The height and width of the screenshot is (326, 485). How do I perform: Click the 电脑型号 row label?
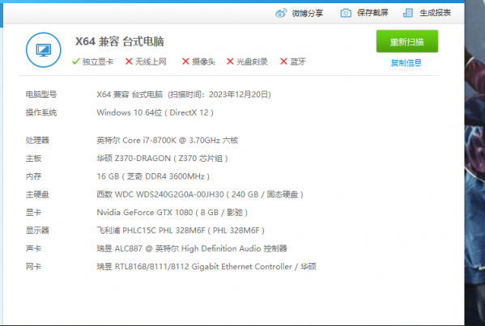[x=41, y=95]
